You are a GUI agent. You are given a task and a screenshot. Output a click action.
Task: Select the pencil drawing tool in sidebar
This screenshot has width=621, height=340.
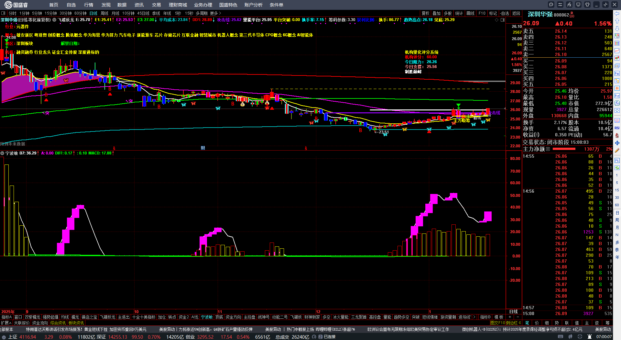617,150
